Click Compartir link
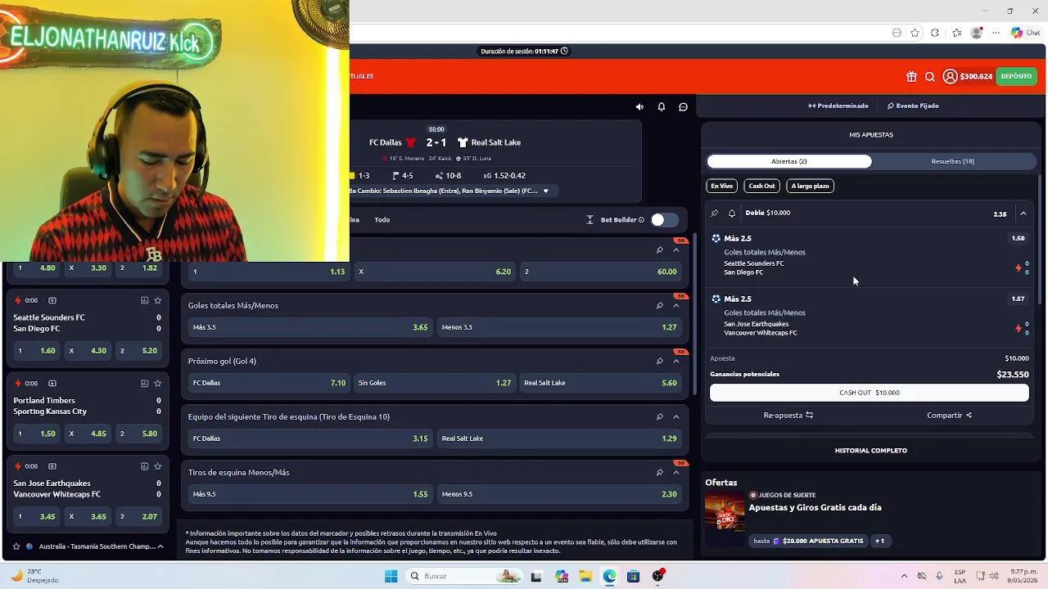1048x589 pixels. (949, 415)
